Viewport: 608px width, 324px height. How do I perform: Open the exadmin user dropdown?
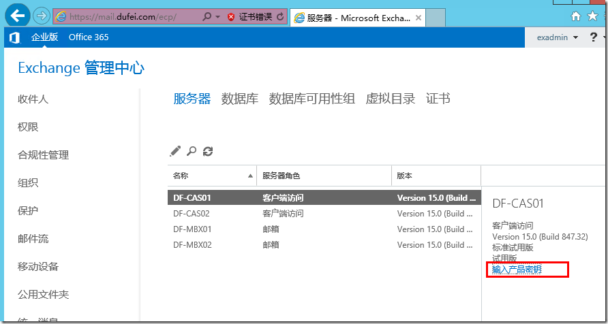point(557,37)
